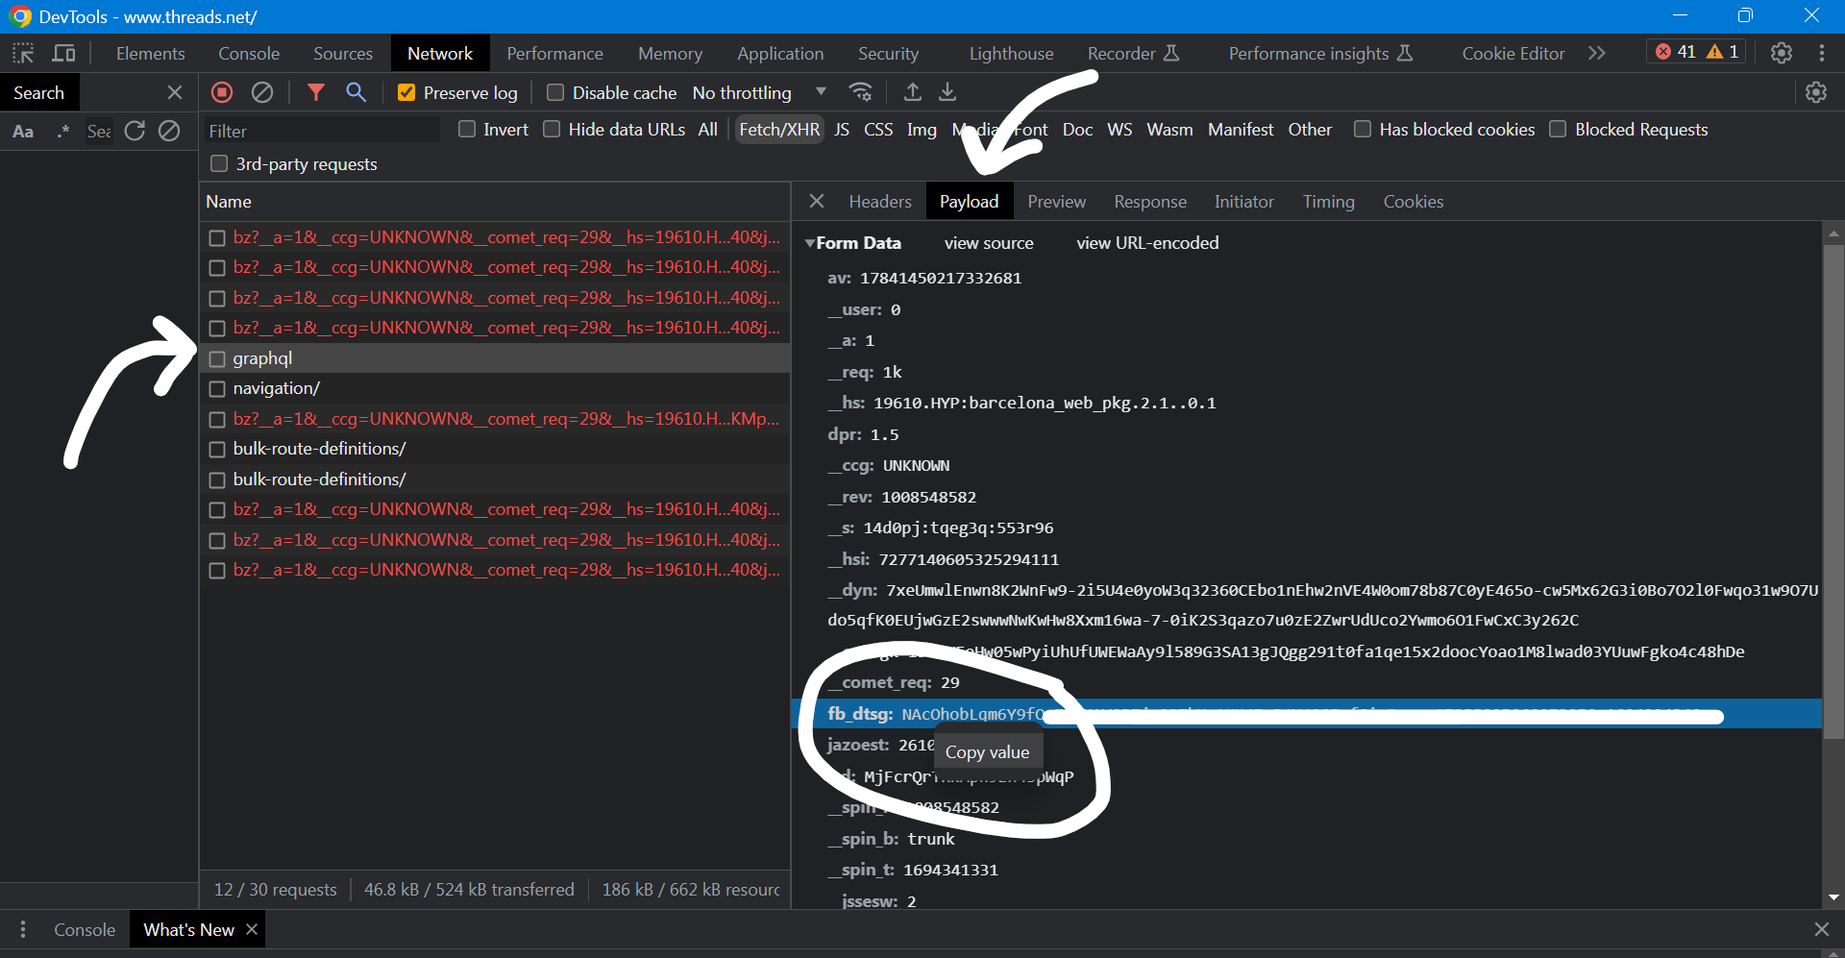The image size is (1845, 958).
Task: Open the request Cookies tab
Action: (x=1414, y=201)
